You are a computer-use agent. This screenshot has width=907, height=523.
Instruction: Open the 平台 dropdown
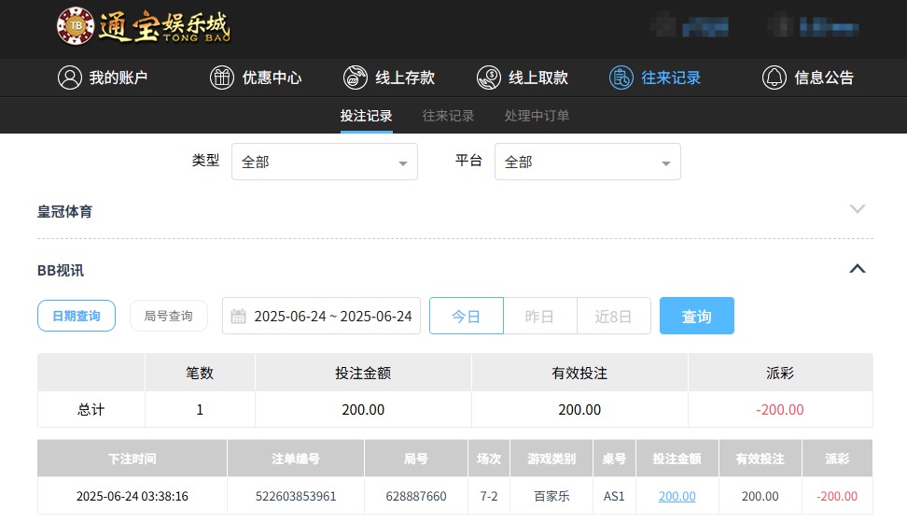coord(588,162)
